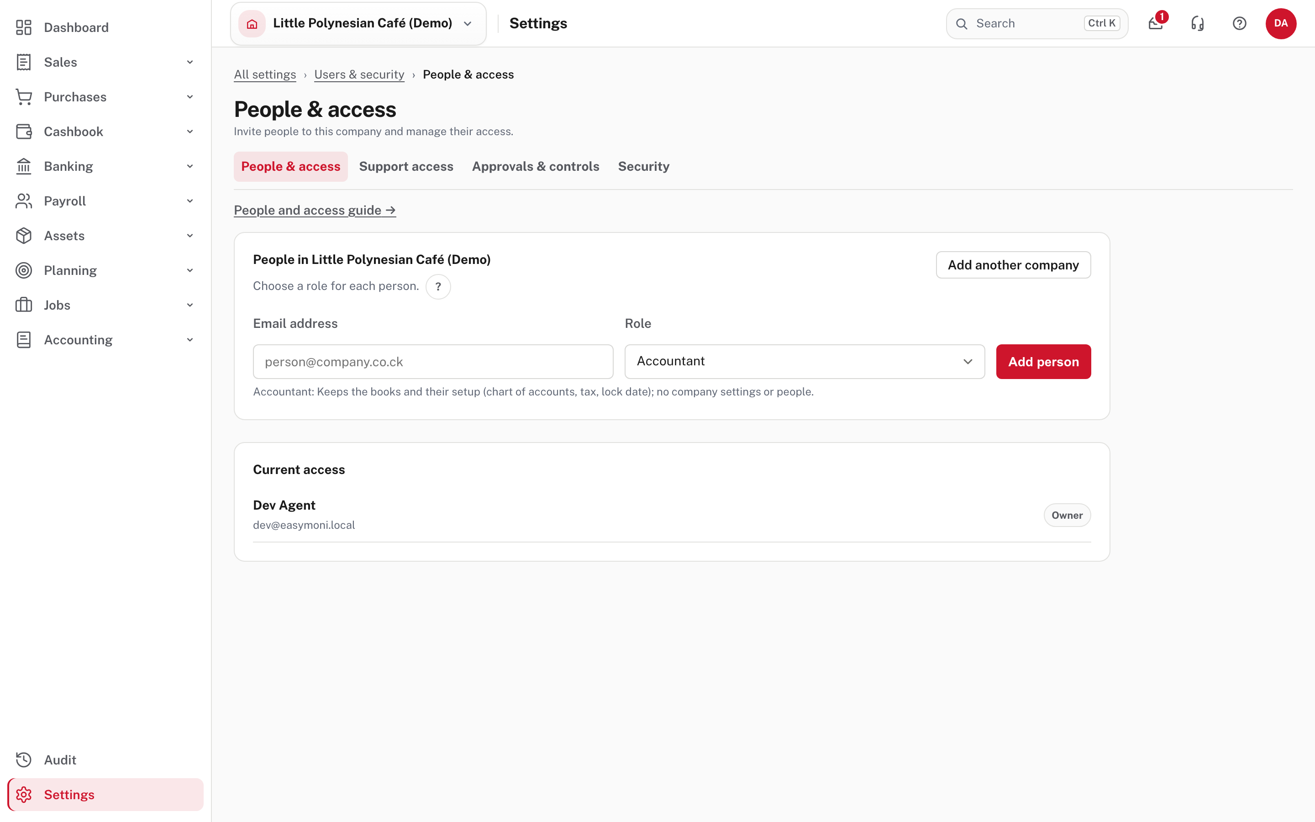Expand the Purchases menu chevron
The height and width of the screenshot is (822, 1315).
[189, 97]
